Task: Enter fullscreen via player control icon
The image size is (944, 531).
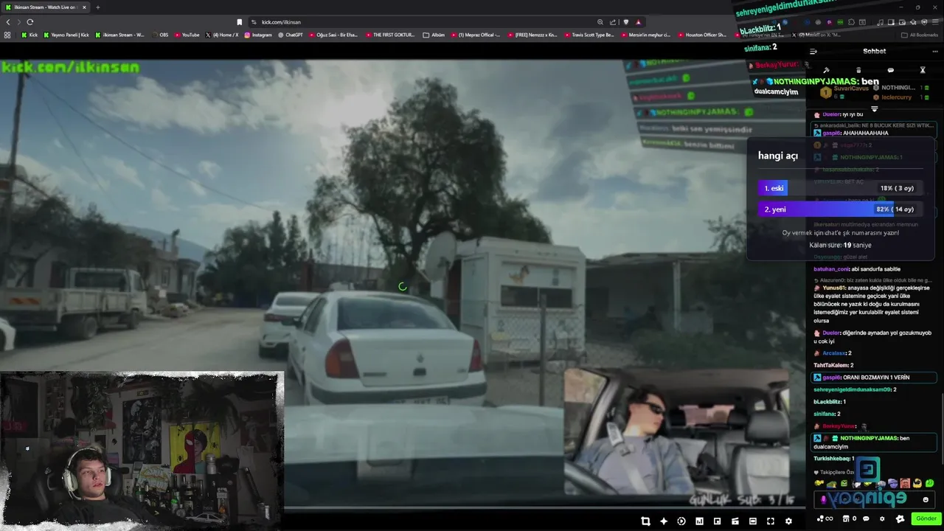Action: click(x=771, y=521)
